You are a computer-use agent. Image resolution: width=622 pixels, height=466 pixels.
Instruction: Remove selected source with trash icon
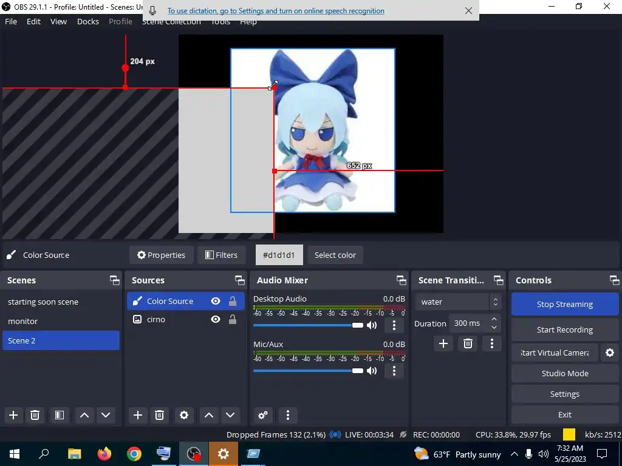160,415
